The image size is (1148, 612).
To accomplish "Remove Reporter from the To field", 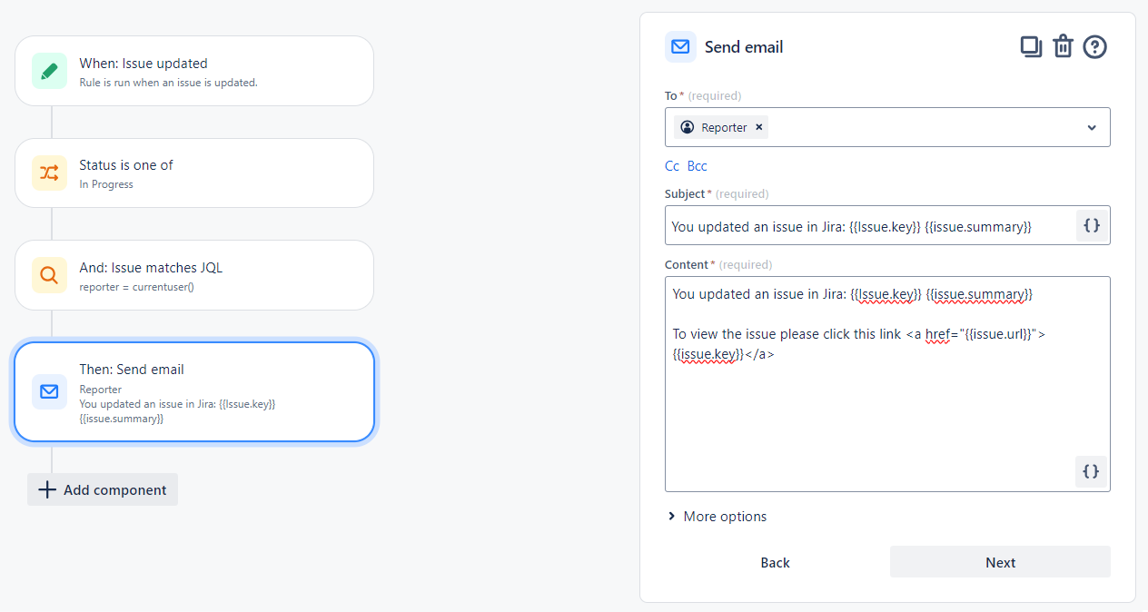I will pyautogui.click(x=758, y=127).
